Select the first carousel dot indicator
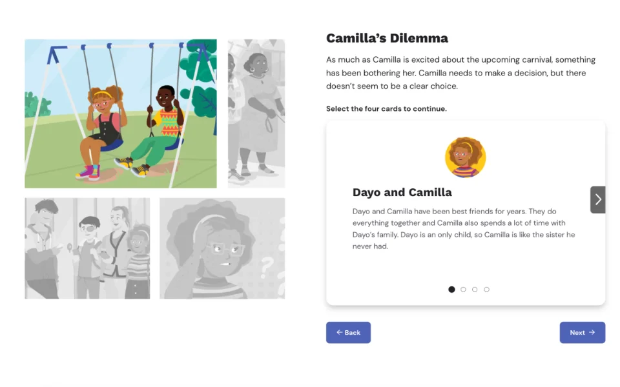620x387 pixels. coord(451,290)
